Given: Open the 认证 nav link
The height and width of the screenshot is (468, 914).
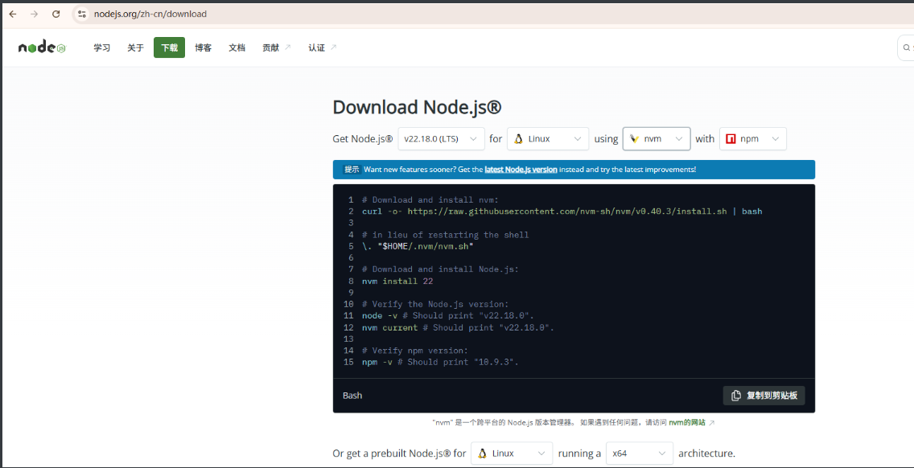Looking at the screenshot, I should (323, 47).
